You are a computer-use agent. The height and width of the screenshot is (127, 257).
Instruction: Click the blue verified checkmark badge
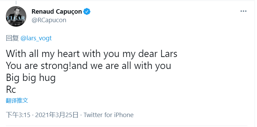(87, 12)
